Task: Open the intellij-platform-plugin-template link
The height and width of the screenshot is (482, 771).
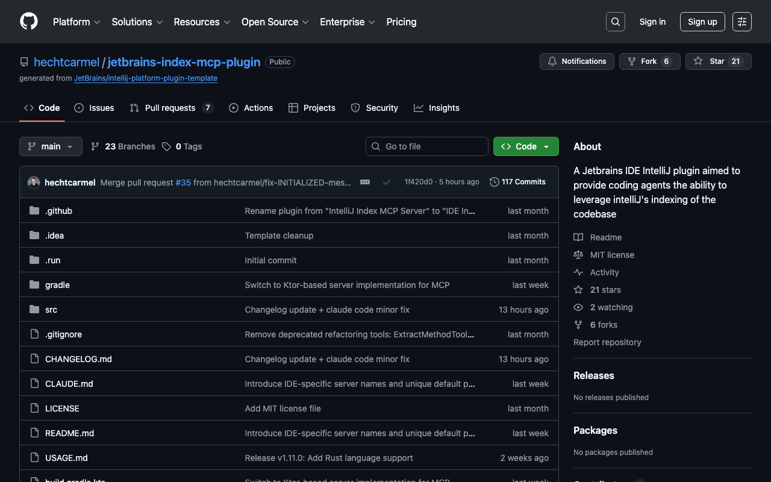Action: coord(146,78)
